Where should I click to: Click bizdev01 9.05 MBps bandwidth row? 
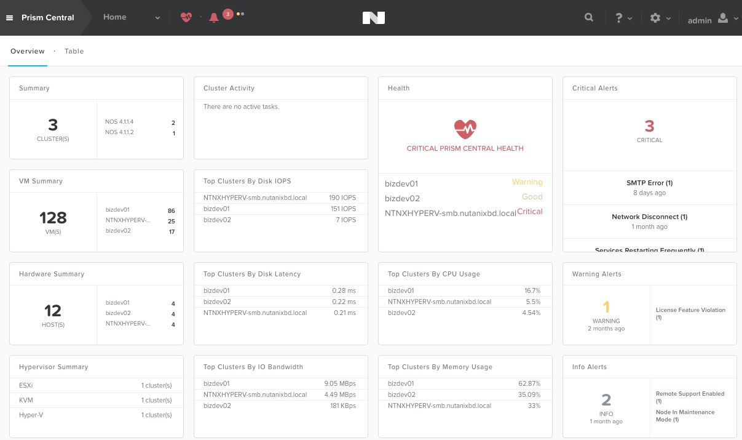point(280,383)
